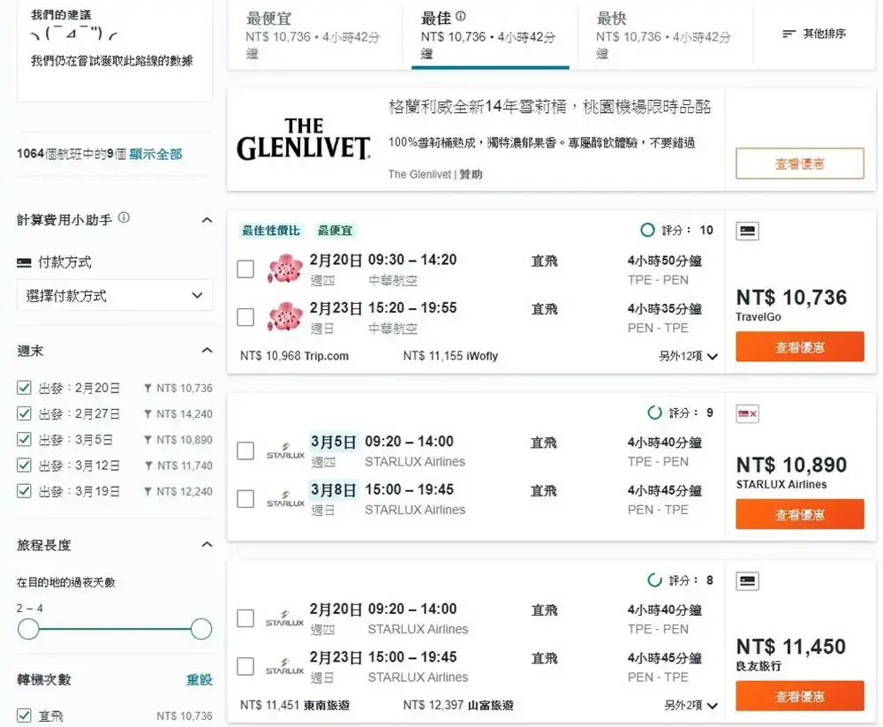Collapse the 計算費用小助手 section
This screenshot has height=727, width=883.
point(208,220)
